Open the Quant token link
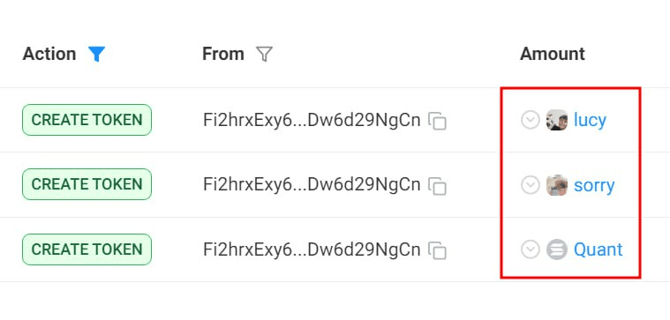Viewport: 670px width, 320px height. click(598, 249)
